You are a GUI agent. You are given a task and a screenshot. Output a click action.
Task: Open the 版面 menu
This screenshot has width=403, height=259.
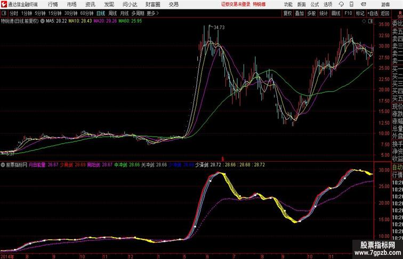pyautogui.click(x=302, y=5)
